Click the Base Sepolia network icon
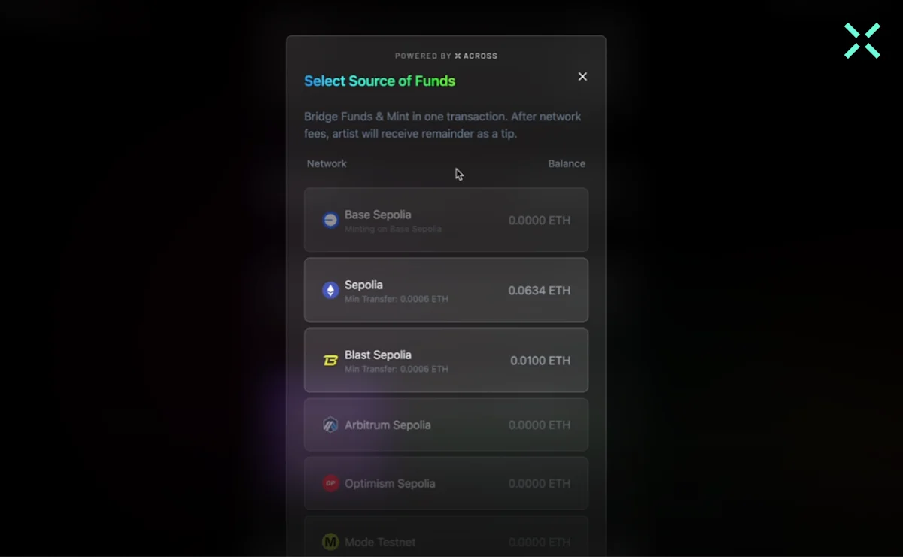The image size is (903, 557). point(330,220)
